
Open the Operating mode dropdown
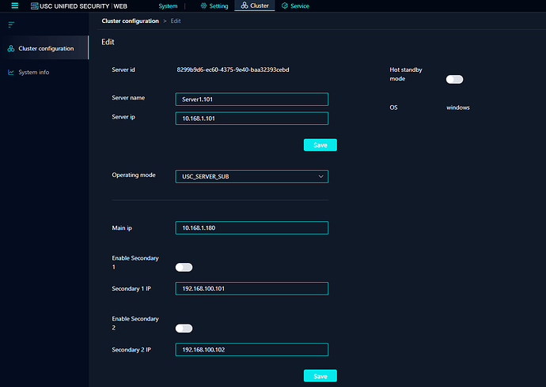pos(252,176)
